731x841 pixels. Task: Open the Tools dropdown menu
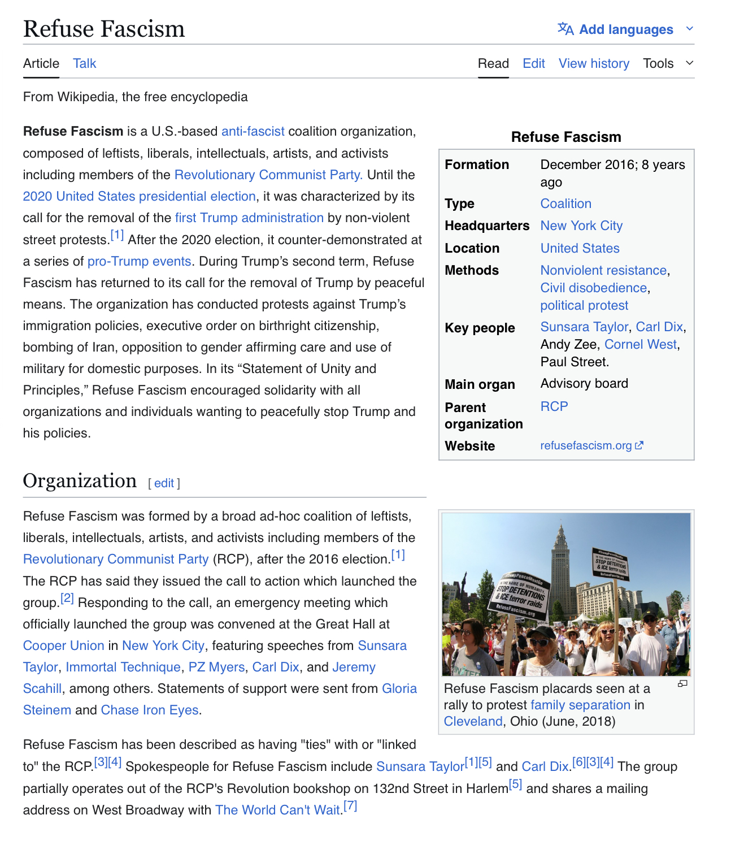[x=668, y=63]
